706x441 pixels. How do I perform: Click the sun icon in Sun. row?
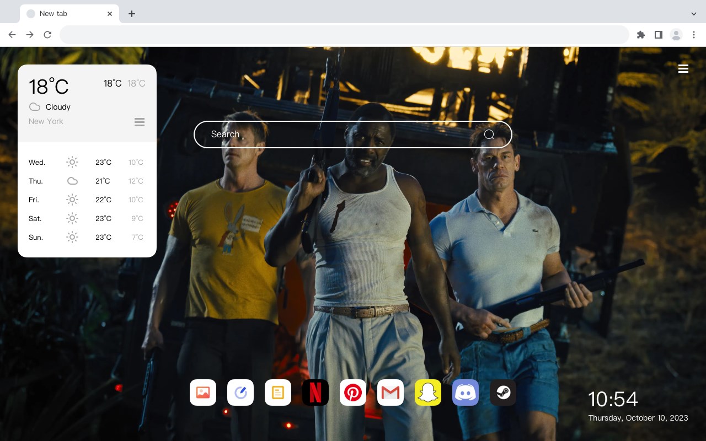click(x=72, y=237)
